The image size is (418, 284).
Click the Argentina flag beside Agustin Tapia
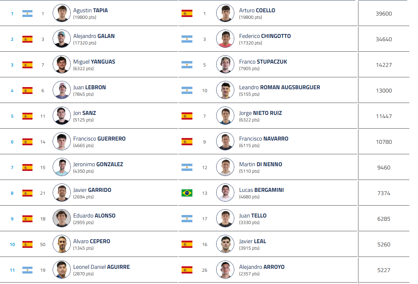coord(27,14)
